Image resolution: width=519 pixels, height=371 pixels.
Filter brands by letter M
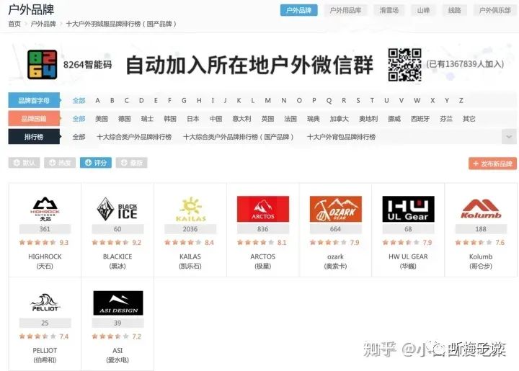[267, 101]
